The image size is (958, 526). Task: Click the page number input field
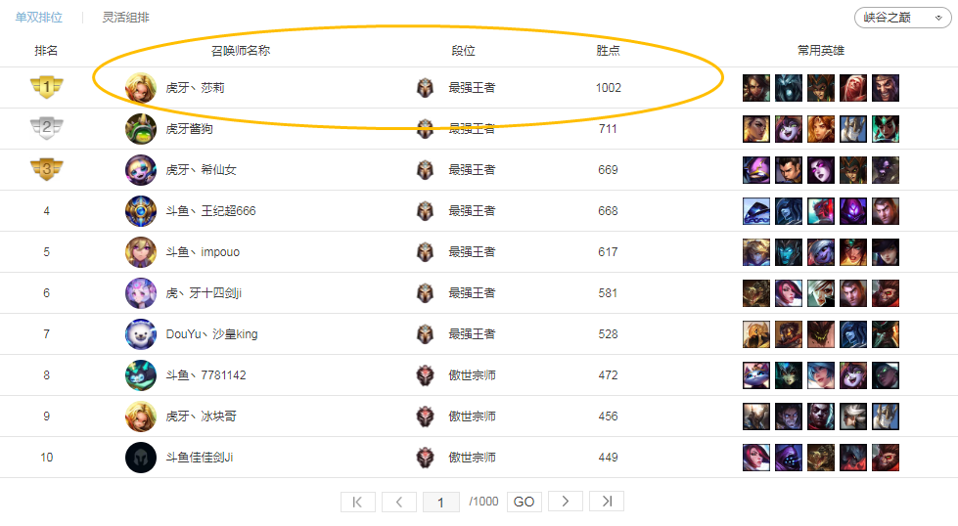click(x=440, y=502)
